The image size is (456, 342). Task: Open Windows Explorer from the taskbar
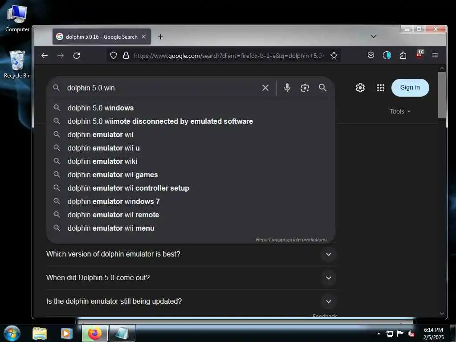click(x=40, y=333)
